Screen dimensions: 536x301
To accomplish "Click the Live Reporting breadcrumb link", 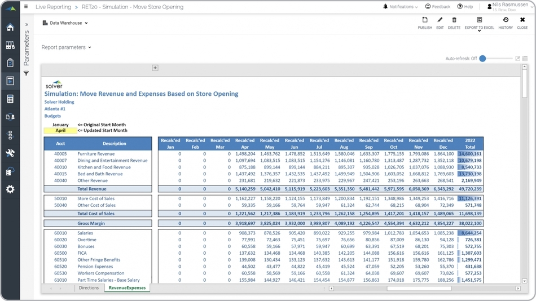I will (54, 7).
